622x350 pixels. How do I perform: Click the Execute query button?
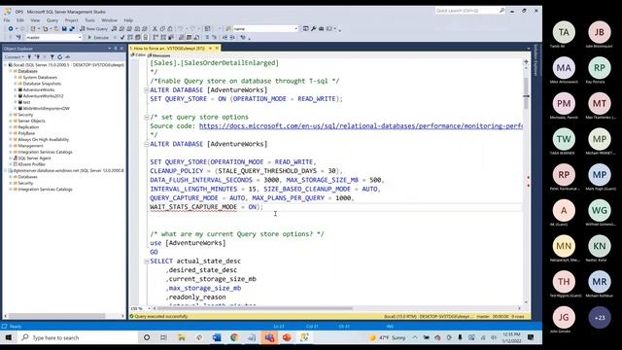tap(98, 37)
